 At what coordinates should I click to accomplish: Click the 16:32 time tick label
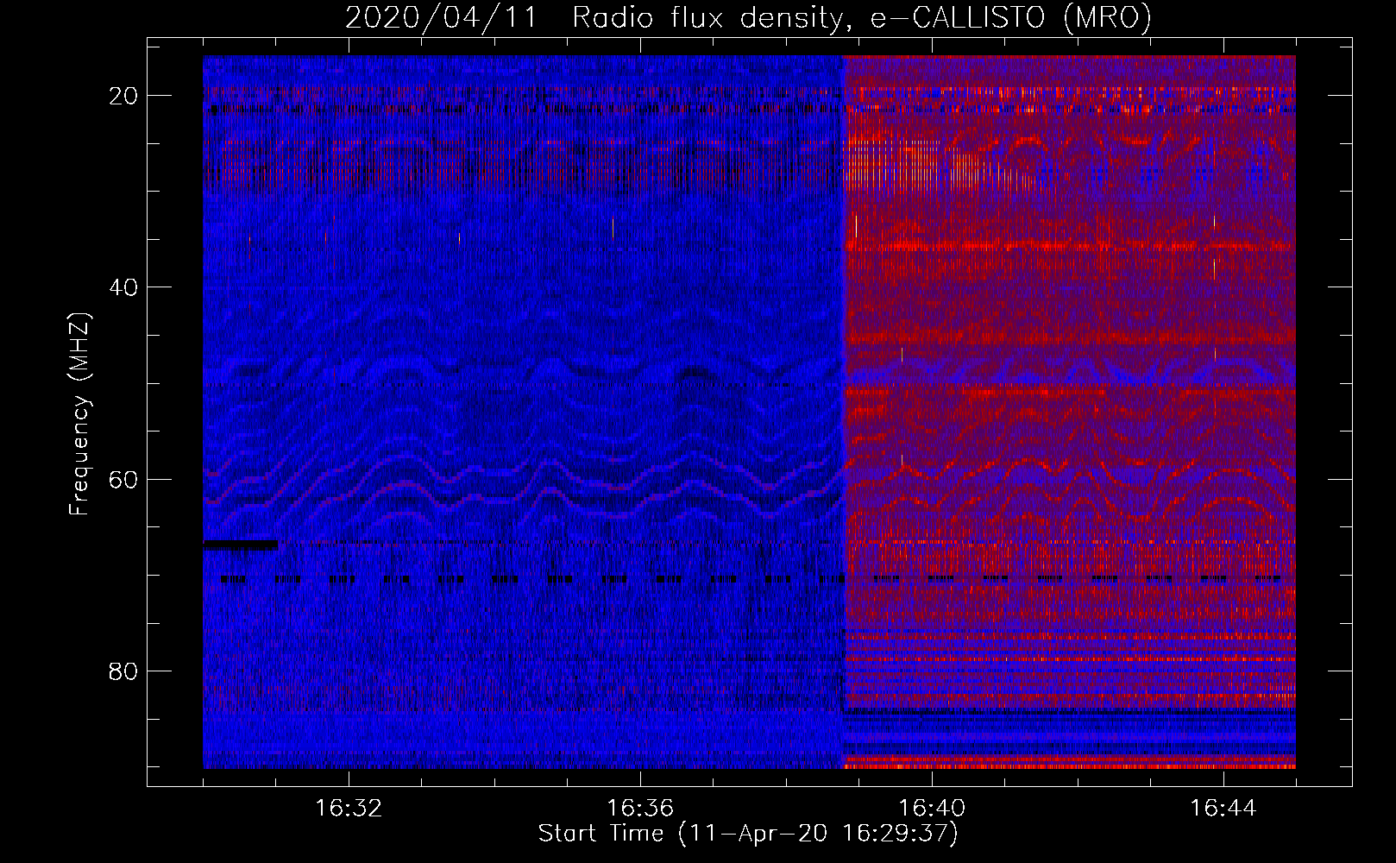coord(349,809)
